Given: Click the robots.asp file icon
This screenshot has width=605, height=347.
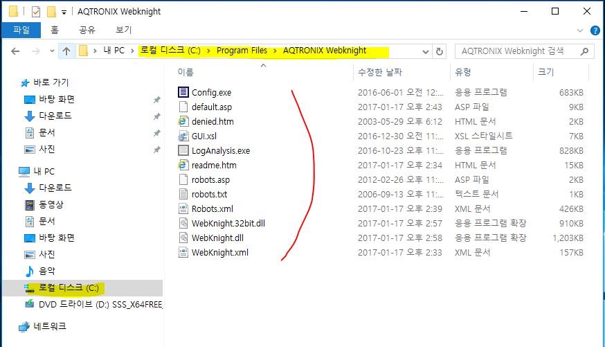Looking at the screenshot, I should [x=183, y=179].
